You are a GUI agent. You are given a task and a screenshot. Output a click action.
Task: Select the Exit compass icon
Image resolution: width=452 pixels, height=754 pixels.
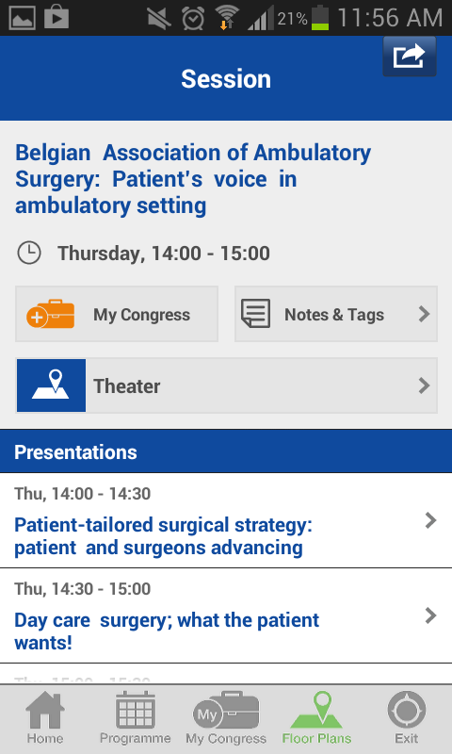pos(407,710)
